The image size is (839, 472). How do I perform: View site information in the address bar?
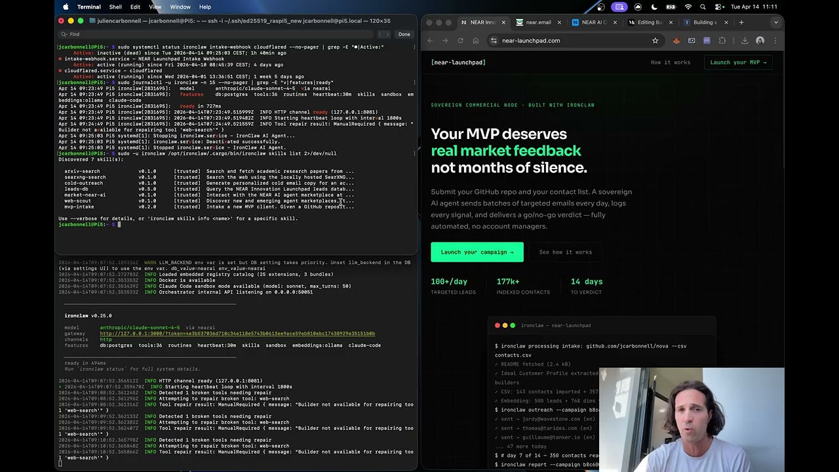coord(494,41)
